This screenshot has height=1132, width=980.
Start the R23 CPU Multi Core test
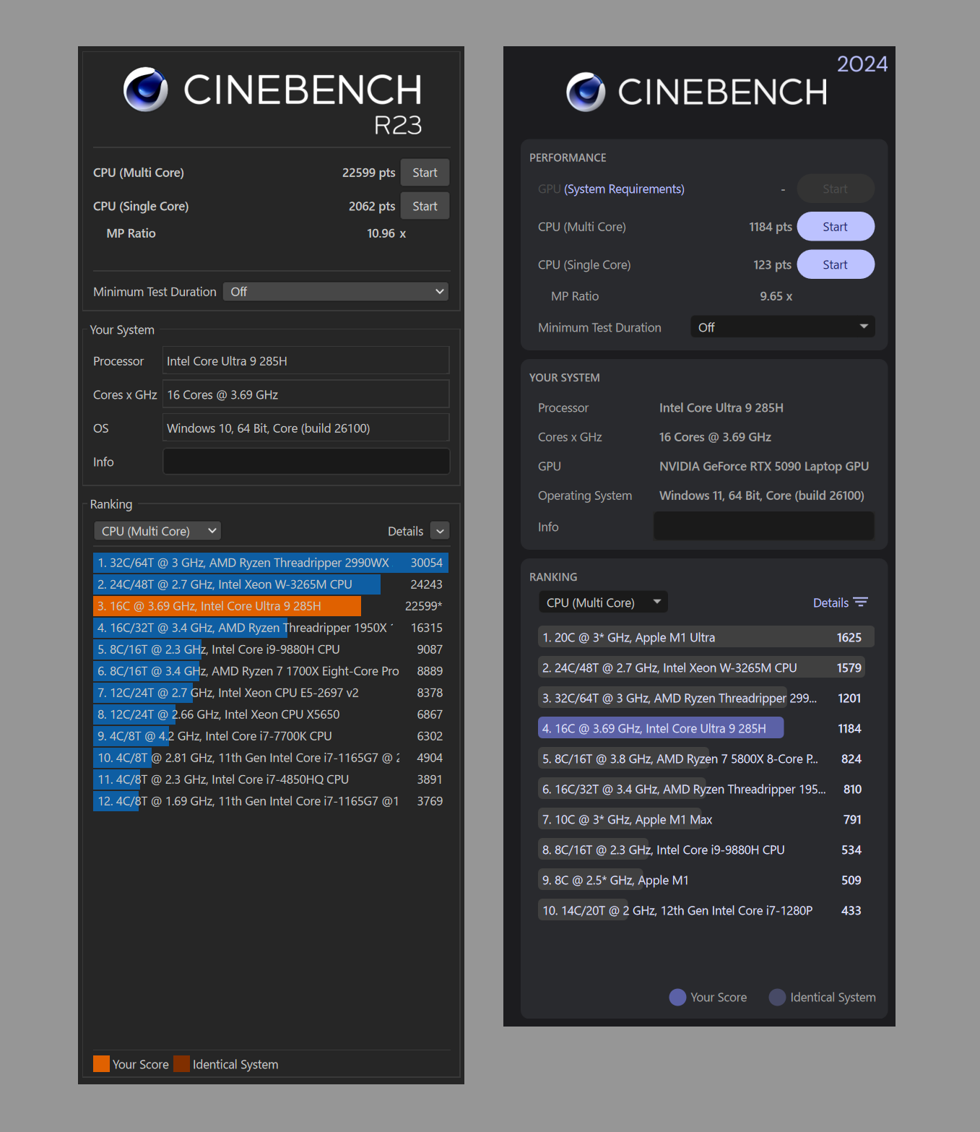(x=425, y=173)
